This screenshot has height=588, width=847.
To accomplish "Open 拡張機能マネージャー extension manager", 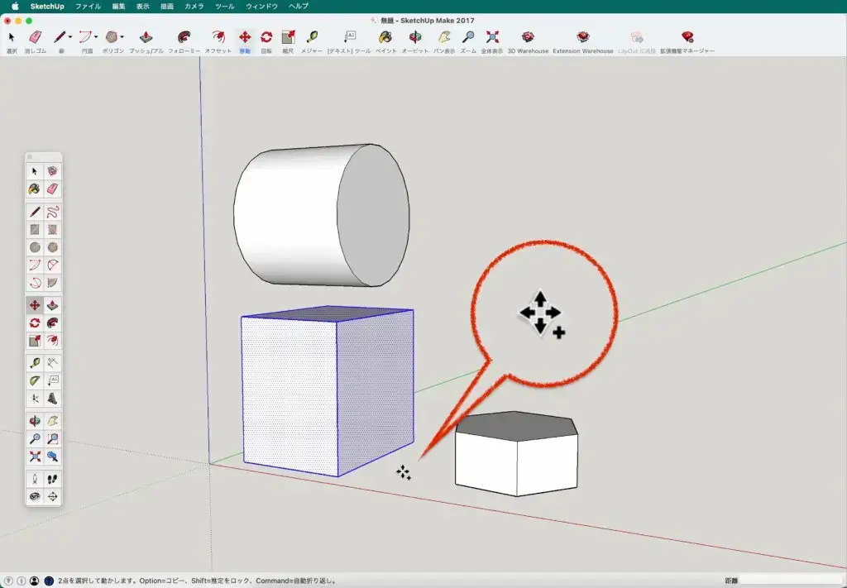I will click(x=687, y=37).
